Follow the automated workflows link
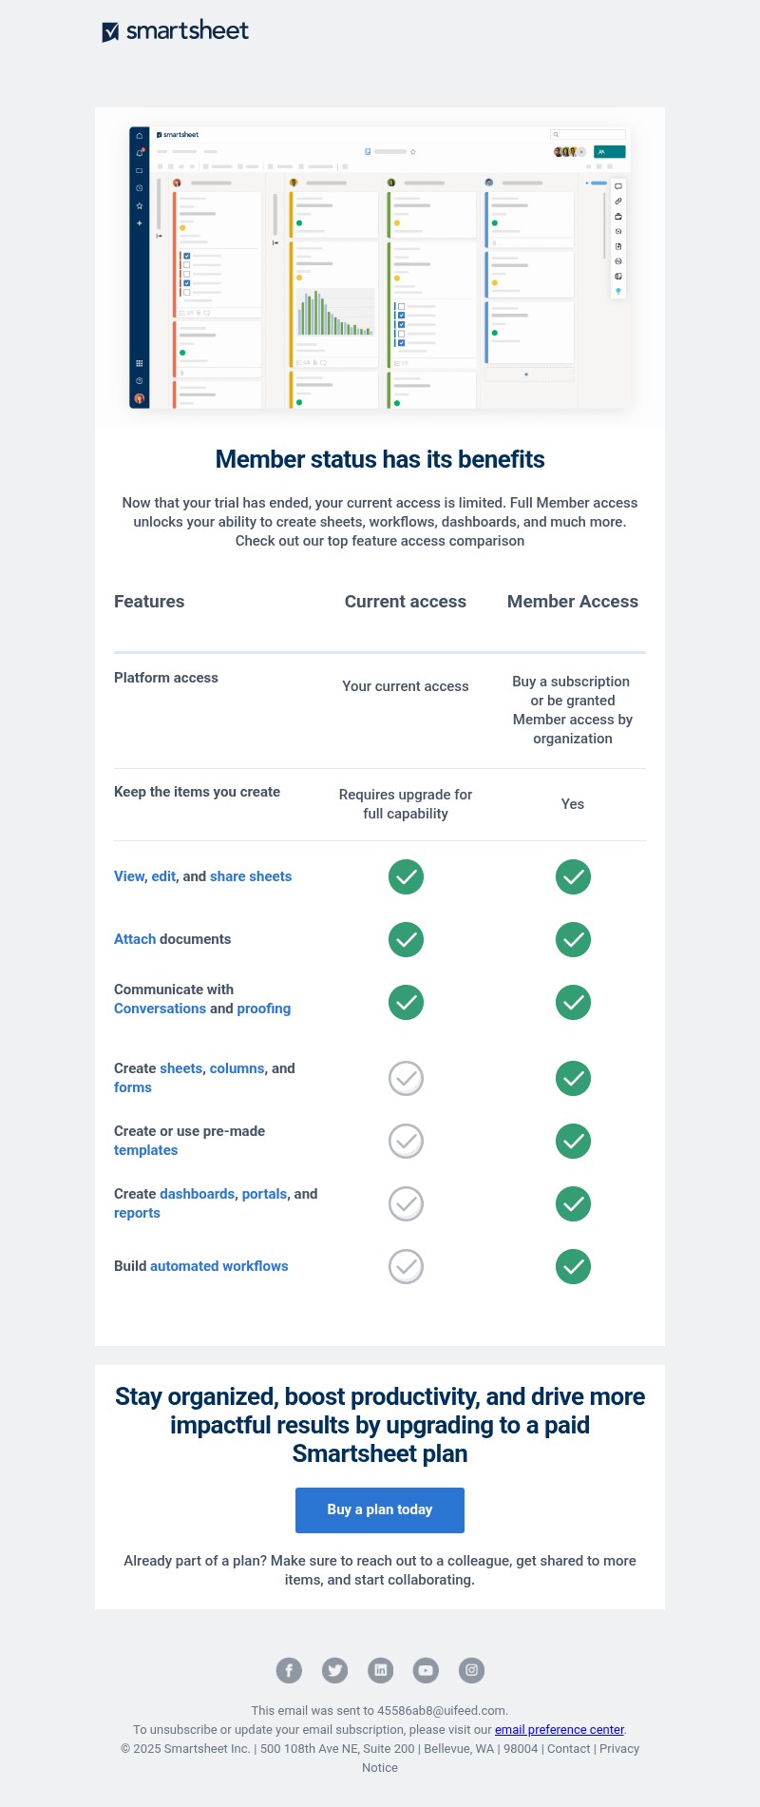This screenshot has width=760, height=1807. pos(218,1266)
